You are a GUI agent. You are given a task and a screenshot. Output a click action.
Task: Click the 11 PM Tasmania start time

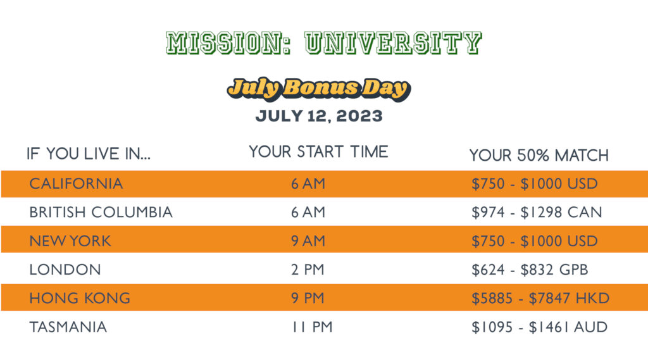[312, 327]
